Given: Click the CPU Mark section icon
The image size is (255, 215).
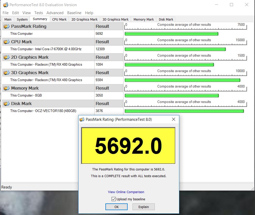Looking at the screenshot, I should click(6, 42).
